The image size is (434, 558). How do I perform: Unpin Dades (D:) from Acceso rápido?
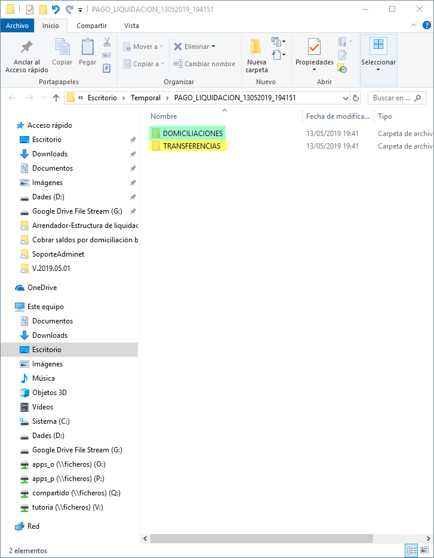point(133,197)
